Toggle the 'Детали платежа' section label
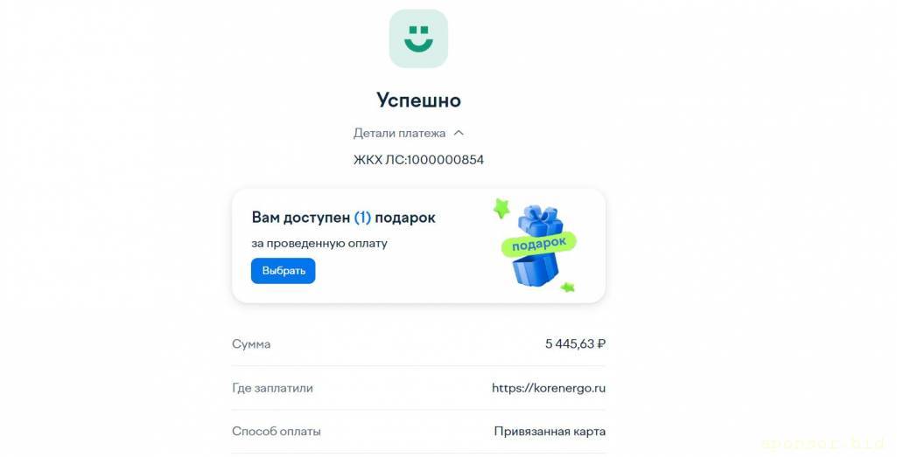Screen dimensions: 897x457 pos(399,133)
